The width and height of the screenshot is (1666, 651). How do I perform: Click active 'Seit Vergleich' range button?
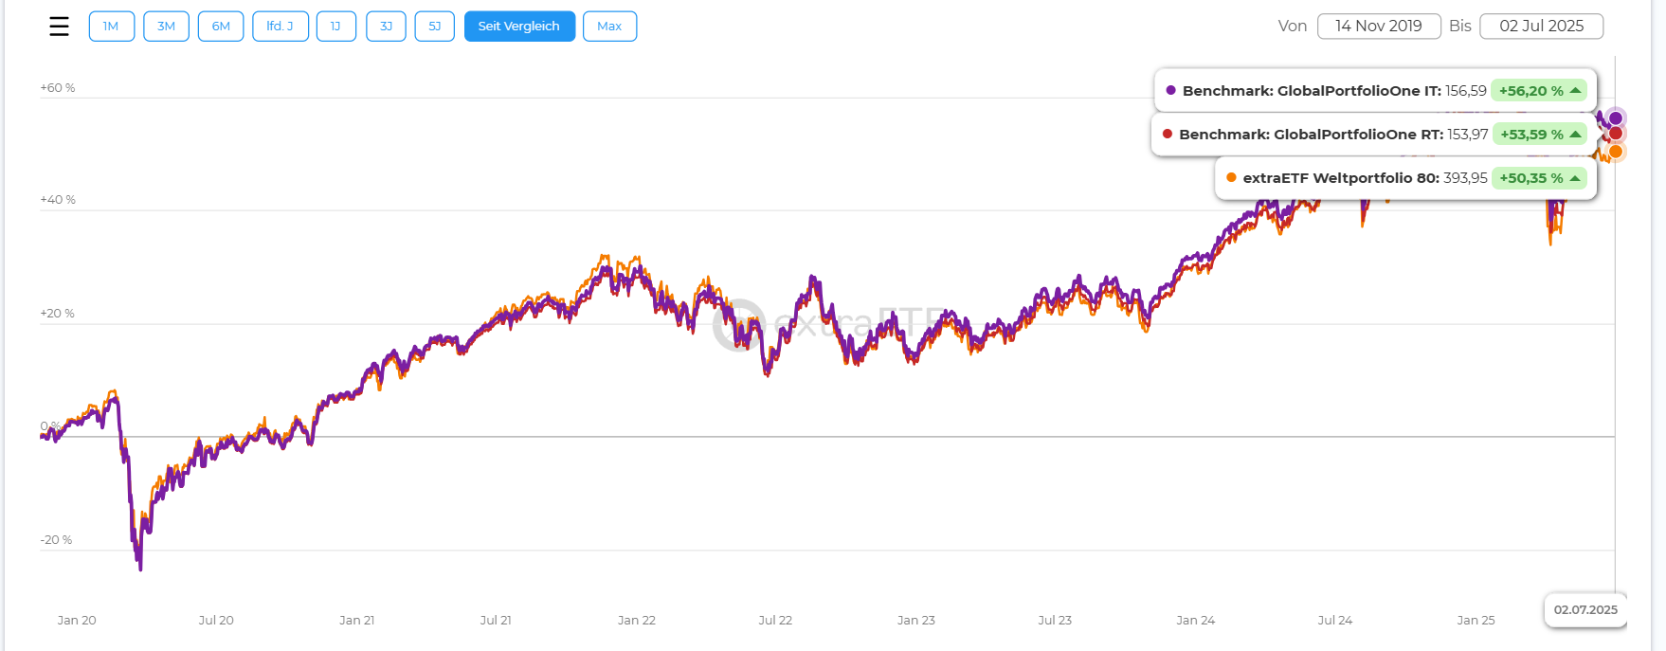click(x=518, y=27)
